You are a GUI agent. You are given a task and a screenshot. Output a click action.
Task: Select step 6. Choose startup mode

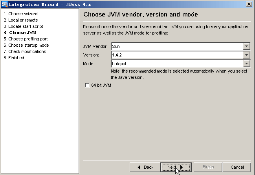click(26, 45)
